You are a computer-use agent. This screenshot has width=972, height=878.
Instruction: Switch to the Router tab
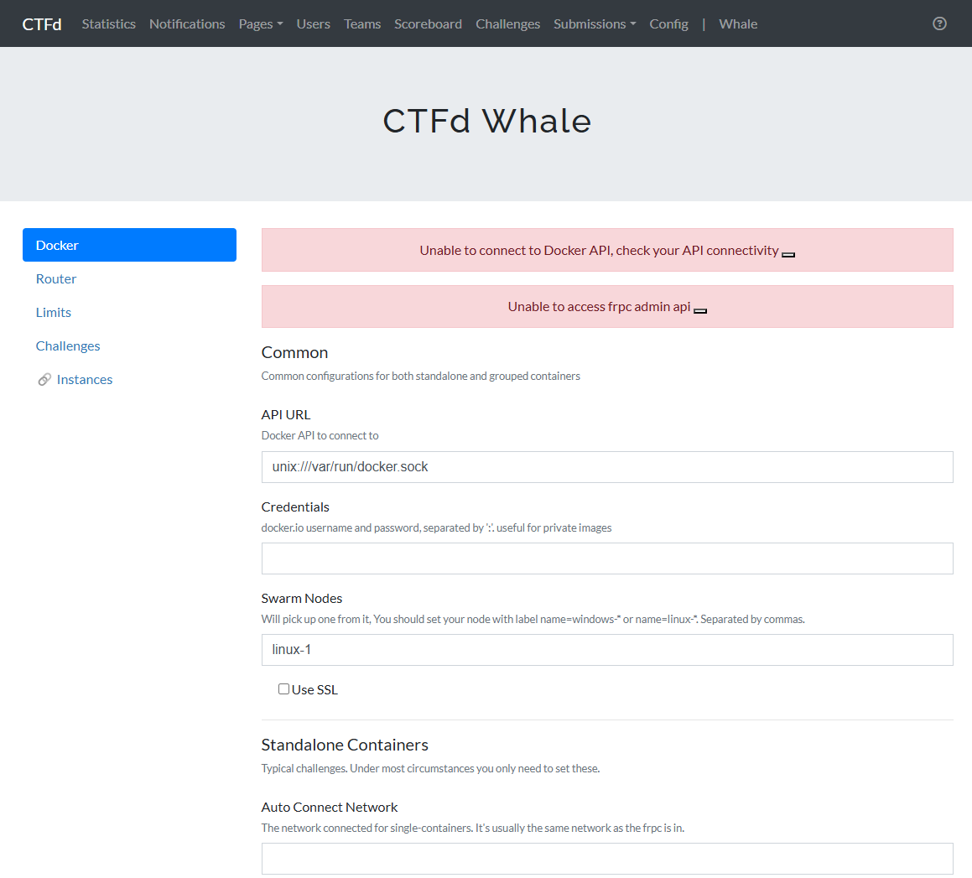coord(56,278)
